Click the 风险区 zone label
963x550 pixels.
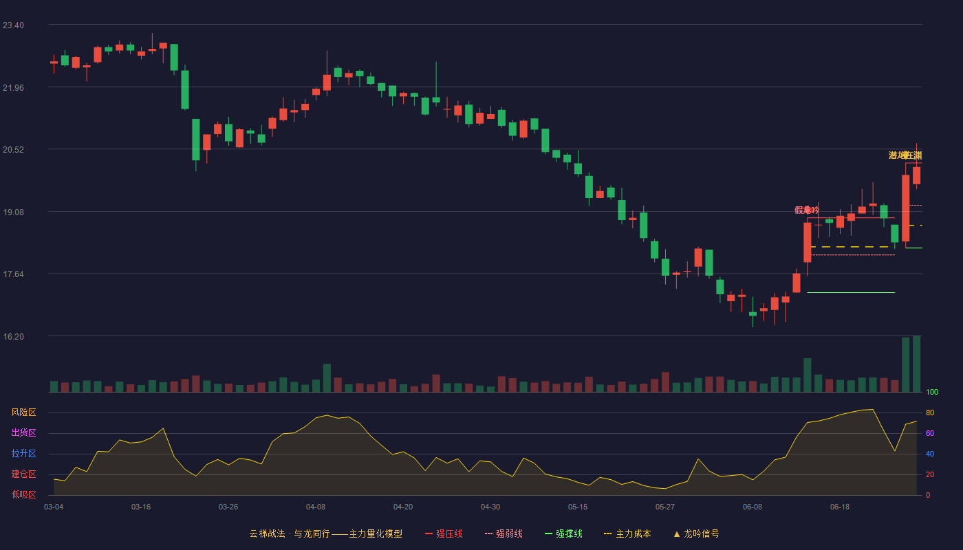23,412
